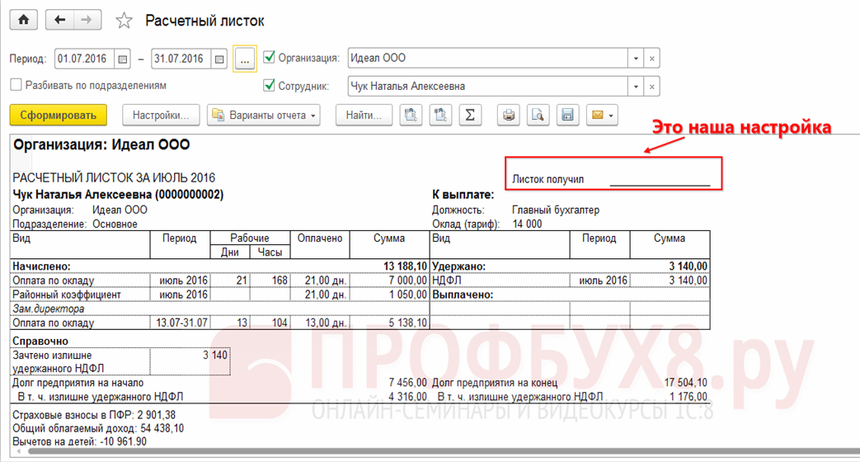Toggle the Организация checkbox
The height and width of the screenshot is (462, 860).
[269, 58]
